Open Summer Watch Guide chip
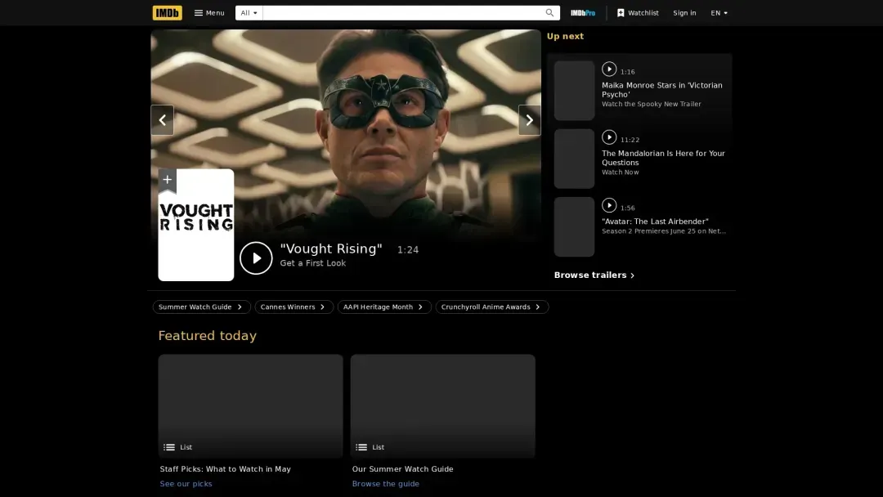883x497 pixels. click(x=201, y=307)
